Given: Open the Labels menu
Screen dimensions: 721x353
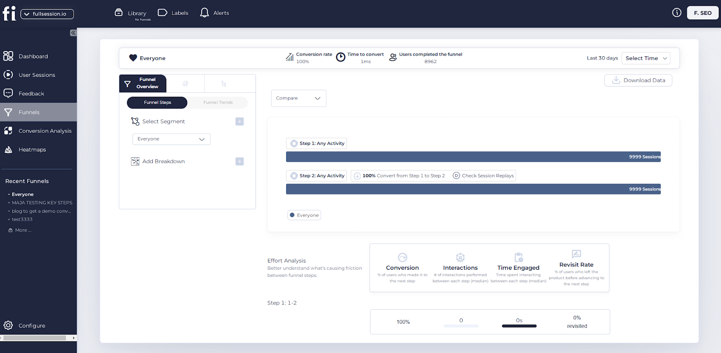Looking at the screenshot, I should click(x=180, y=13).
